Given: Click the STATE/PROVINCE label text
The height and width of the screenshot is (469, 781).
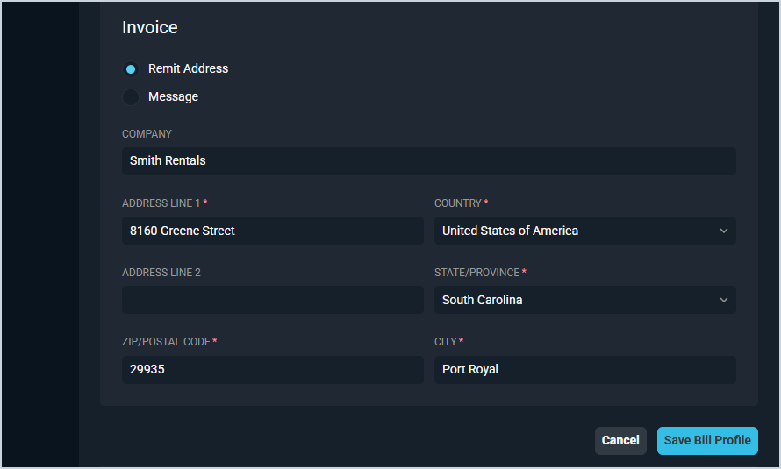Looking at the screenshot, I should click(x=476, y=273).
